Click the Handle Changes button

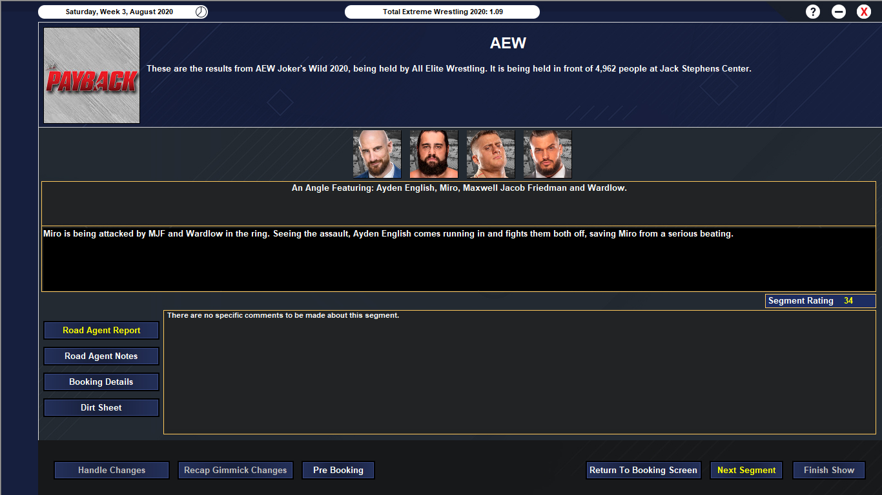point(112,470)
